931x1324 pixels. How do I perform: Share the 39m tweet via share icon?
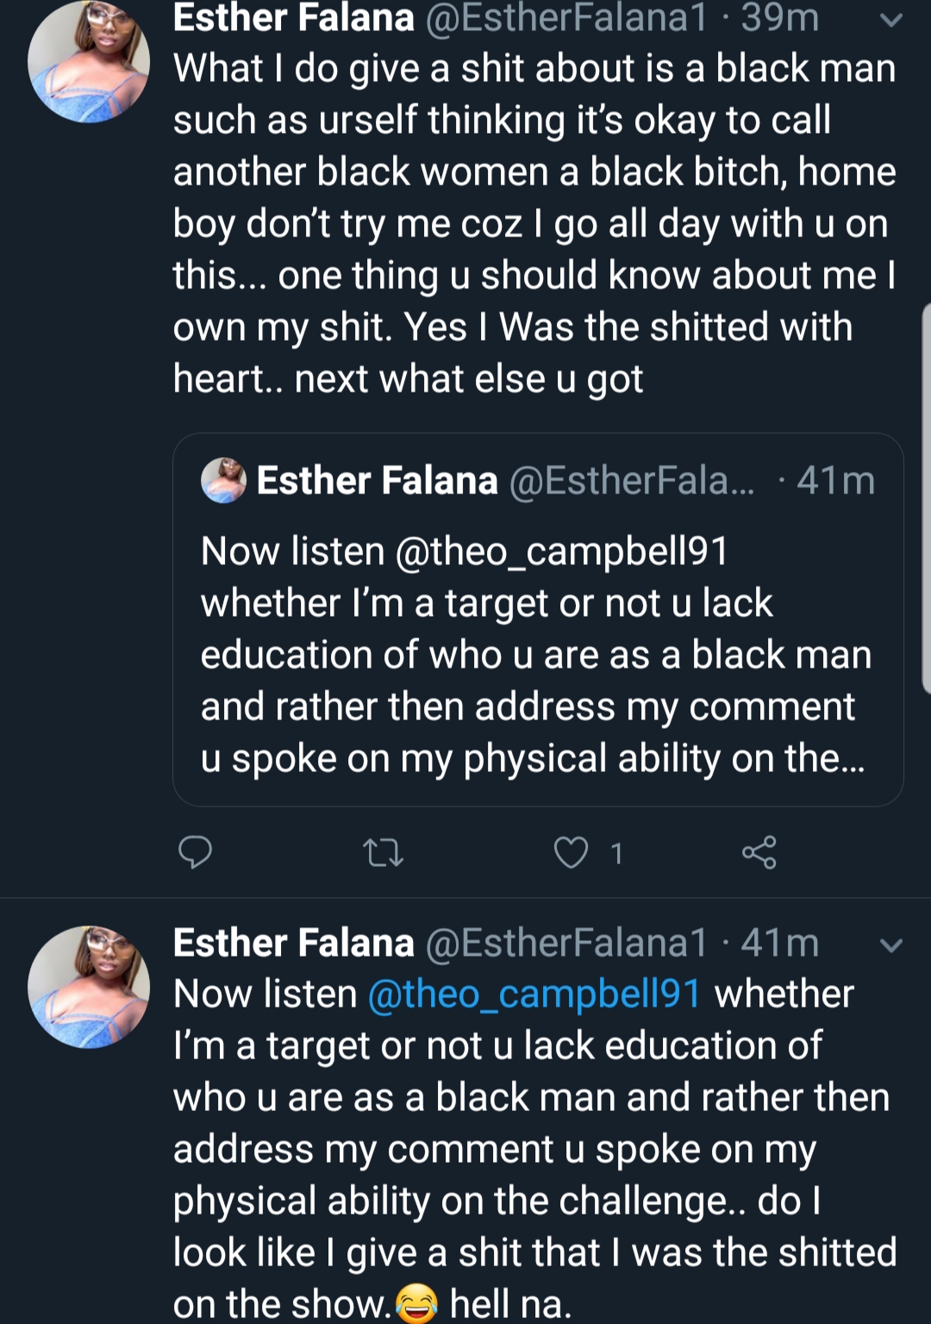(759, 852)
